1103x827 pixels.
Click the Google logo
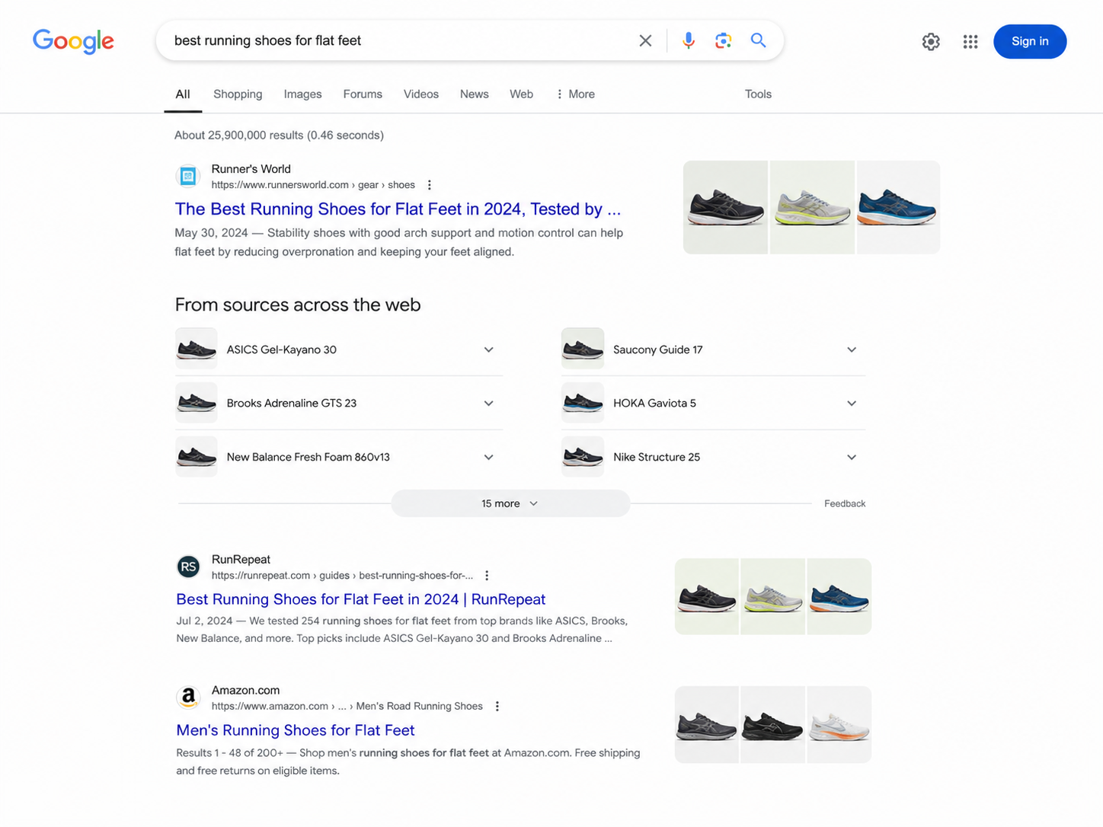(x=73, y=41)
